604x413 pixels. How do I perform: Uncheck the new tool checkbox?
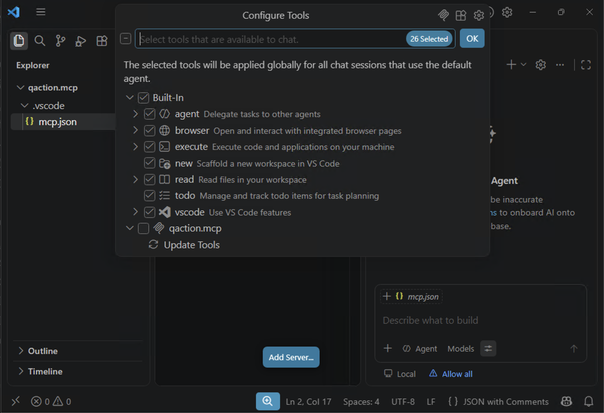[150, 163]
